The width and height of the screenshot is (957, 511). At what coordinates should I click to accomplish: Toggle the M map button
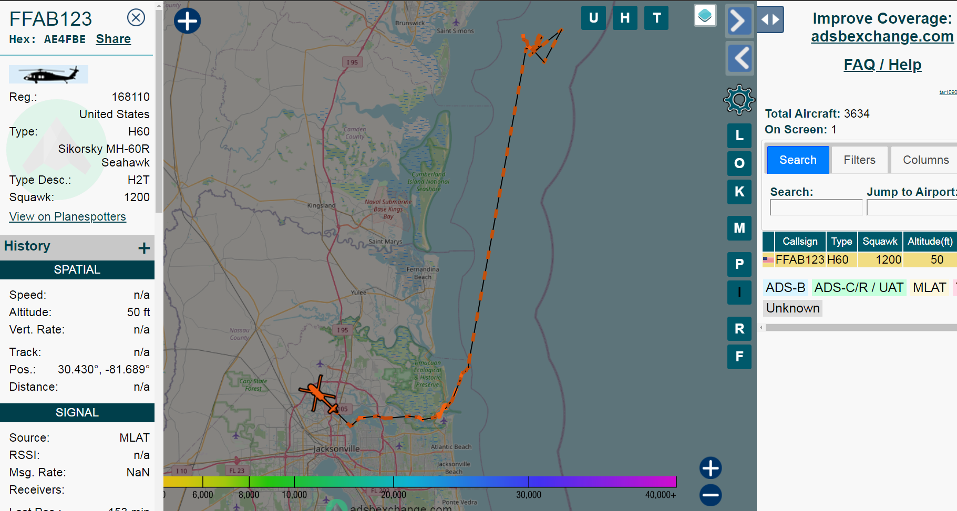[739, 228]
